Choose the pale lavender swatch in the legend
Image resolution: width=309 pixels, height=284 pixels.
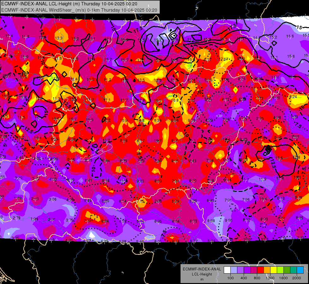[x=234, y=270]
